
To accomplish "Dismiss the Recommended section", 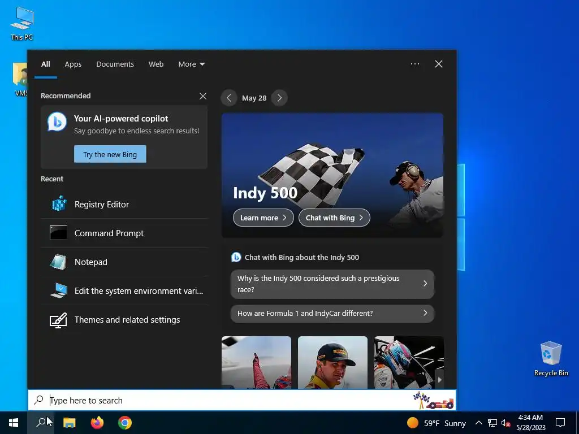I will tap(203, 96).
